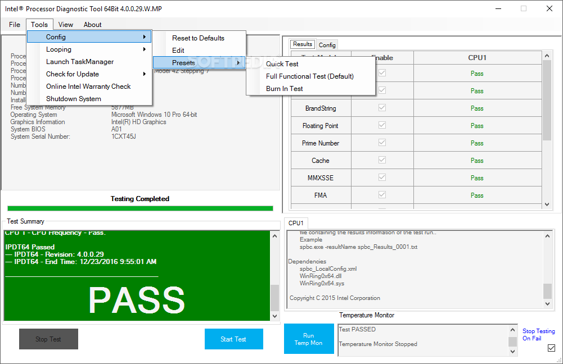
Task: Click Pass result for BrandString
Action: point(477,108)
